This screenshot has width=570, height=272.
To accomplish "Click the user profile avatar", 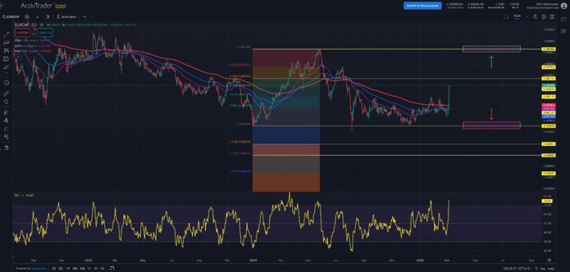I will [x=563, y=5].
